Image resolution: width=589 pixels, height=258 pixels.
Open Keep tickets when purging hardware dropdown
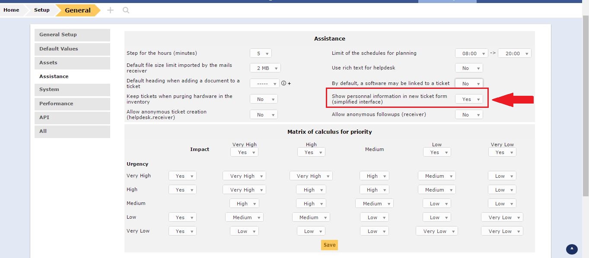[264, 99]
